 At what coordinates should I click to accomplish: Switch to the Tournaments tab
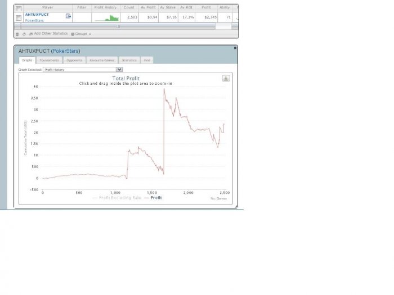click(x=50, y=60)
